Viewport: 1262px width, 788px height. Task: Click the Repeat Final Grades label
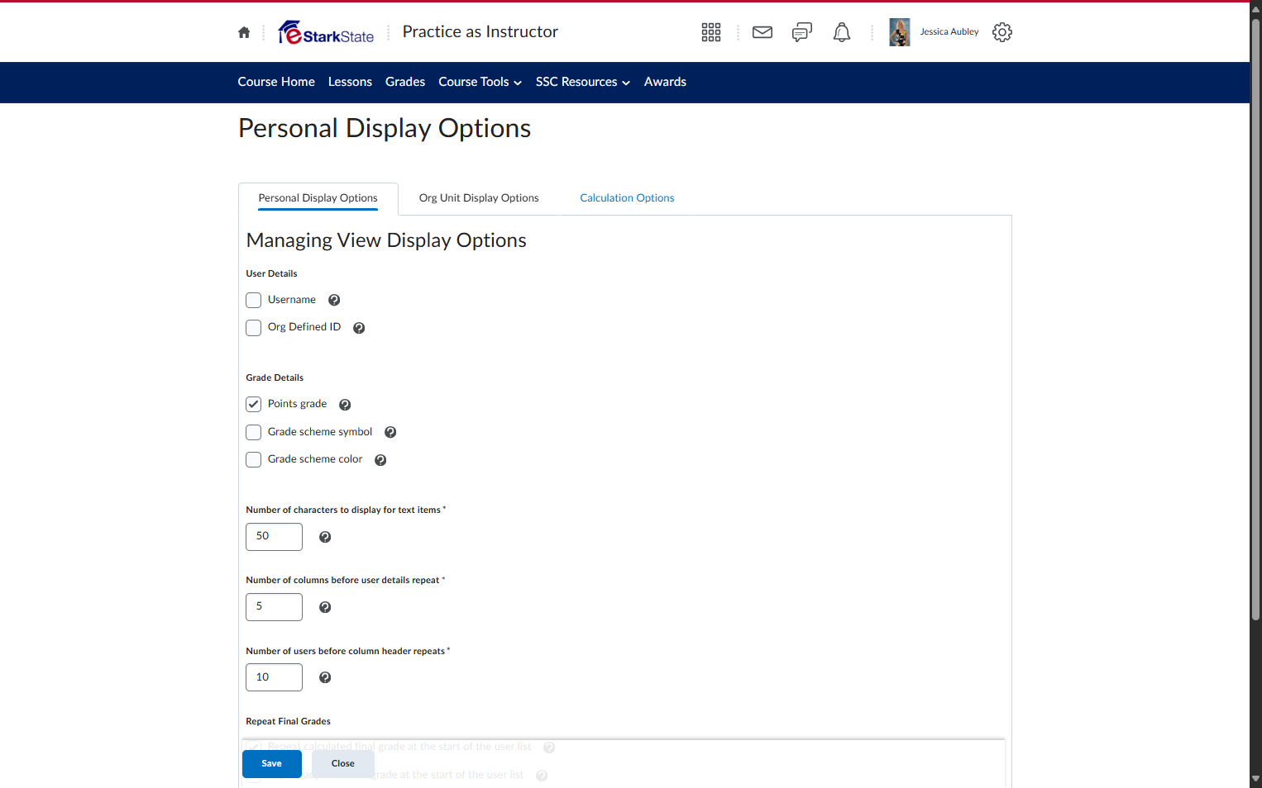pyautogui.click(x=288, y=722)
